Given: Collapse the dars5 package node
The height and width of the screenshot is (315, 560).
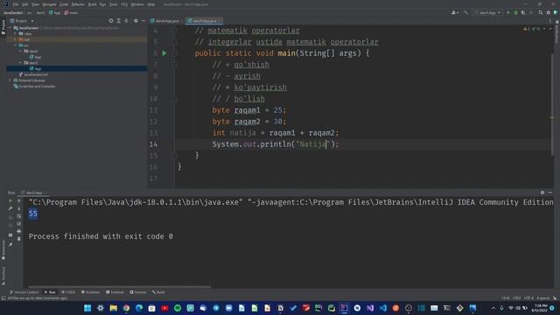Looking at the screenshot, I should 20,63.
